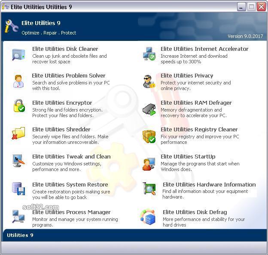Click the 'Utilities 9' footer label
This screenshot has height=255, width=268.
coord(20,235)
